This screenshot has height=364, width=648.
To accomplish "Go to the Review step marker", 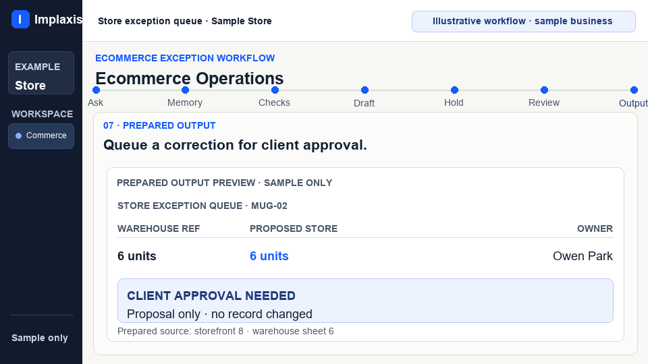I will (544, 90).
